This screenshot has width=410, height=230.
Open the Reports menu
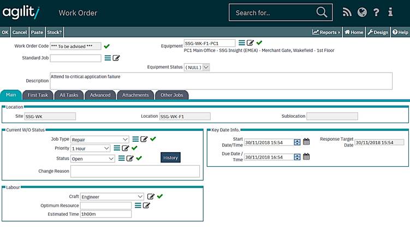click(x=326, y=32)
